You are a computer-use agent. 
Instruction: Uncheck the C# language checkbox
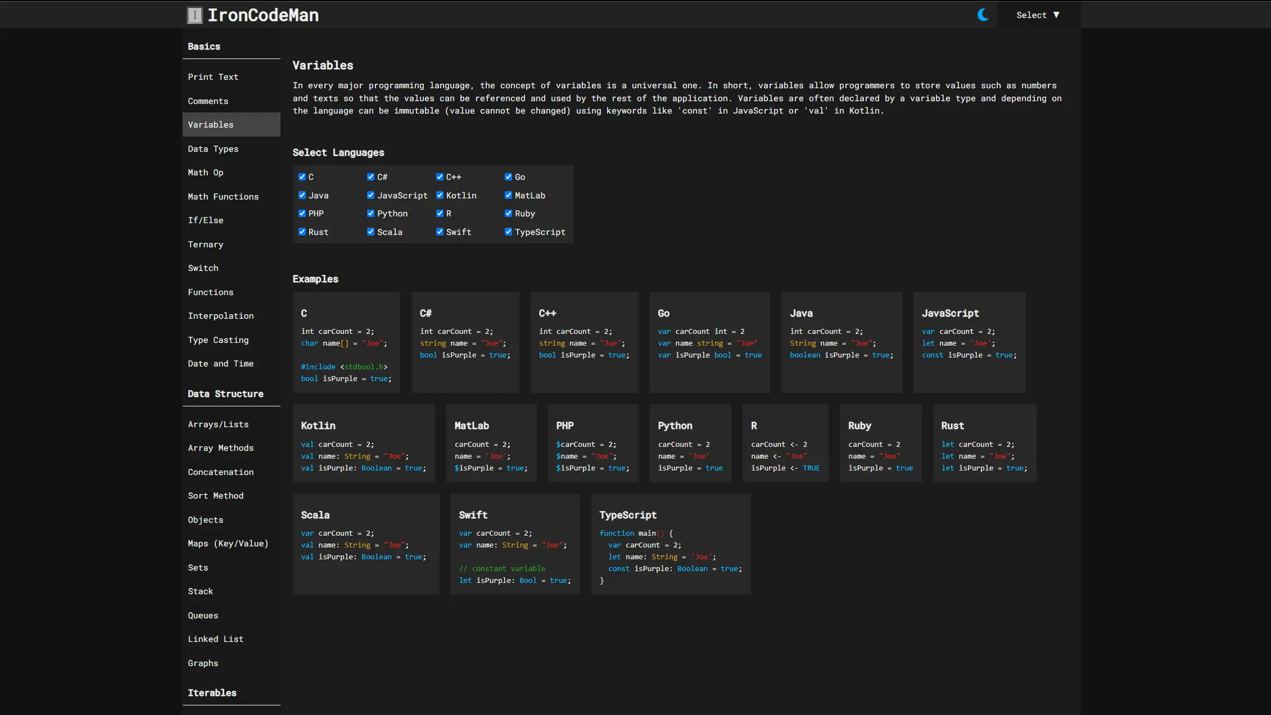[370, 177]
